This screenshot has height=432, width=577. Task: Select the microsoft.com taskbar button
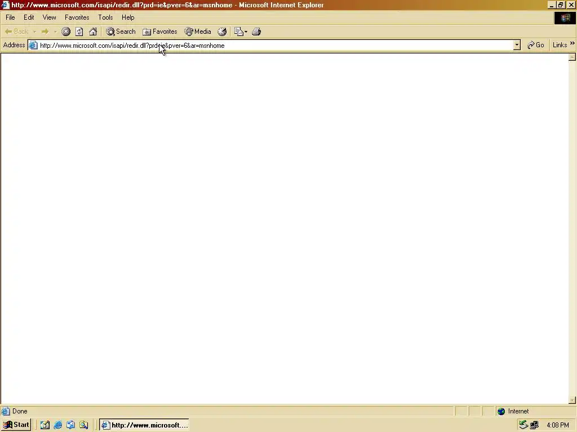(x=144, y=425)
